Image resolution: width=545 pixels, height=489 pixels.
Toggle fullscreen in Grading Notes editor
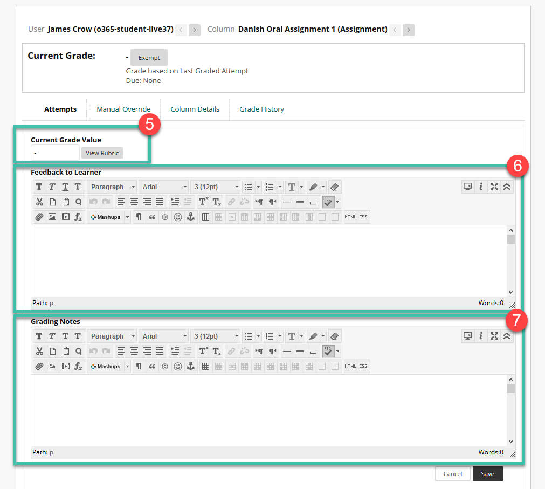pos(494,336)
